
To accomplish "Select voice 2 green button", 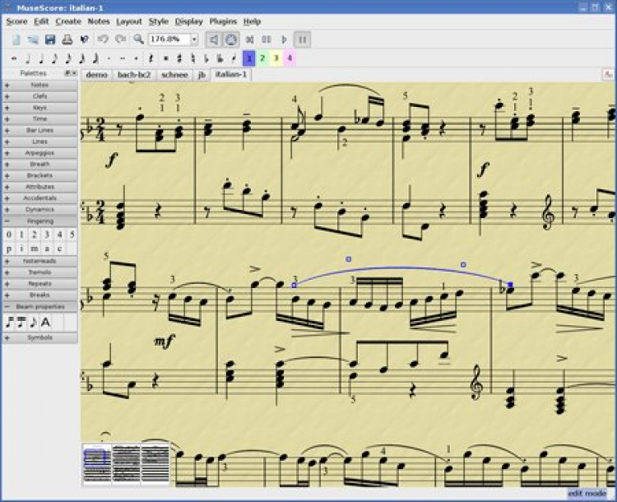I will [x=262, y=58].
